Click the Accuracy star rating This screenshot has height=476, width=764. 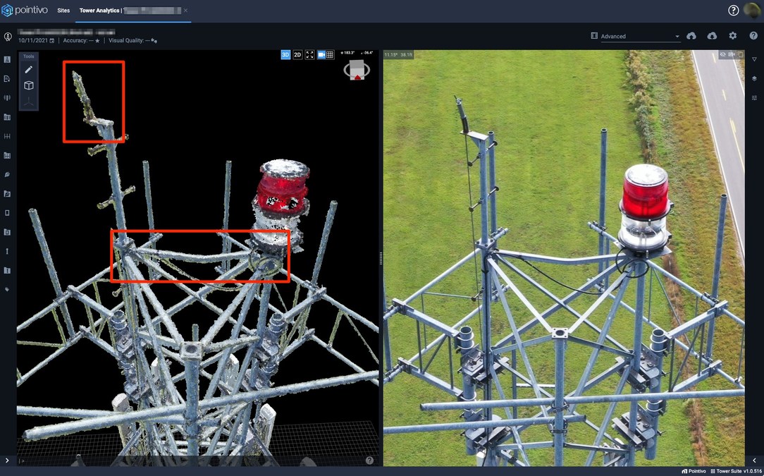point(97,40)
